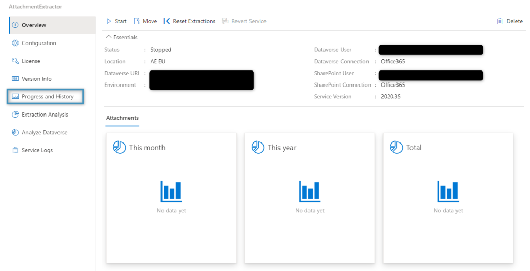Click the Start play triangle icon
This screenshot has height=271, width=530.
(x=109, y=21)
